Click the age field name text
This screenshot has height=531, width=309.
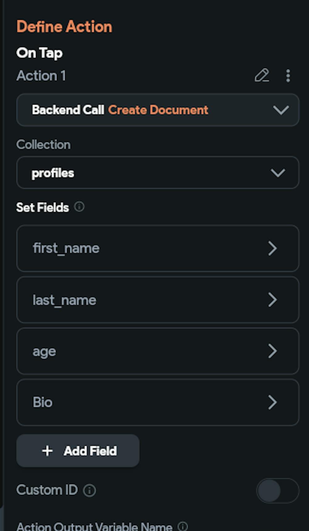click(x=44, y=352)
